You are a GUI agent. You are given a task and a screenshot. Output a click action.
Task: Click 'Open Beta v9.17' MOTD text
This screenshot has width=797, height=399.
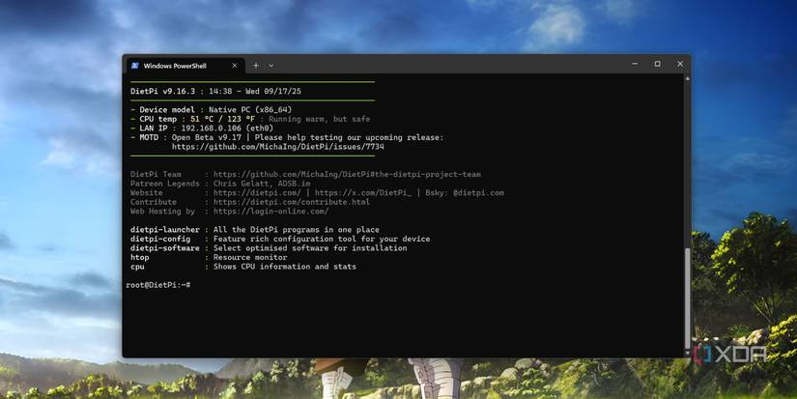[209, 138]
